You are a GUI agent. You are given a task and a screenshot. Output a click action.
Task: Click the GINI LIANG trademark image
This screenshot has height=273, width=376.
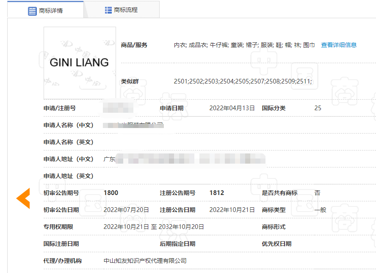[x=80, y=63]
